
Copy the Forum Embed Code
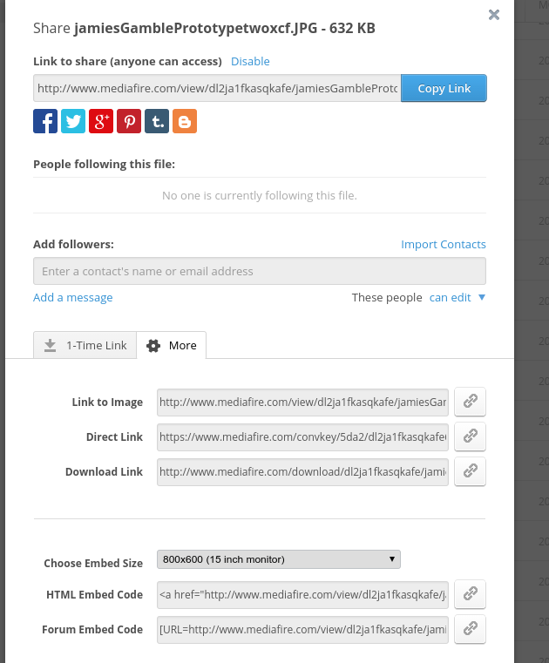(470, 629)
